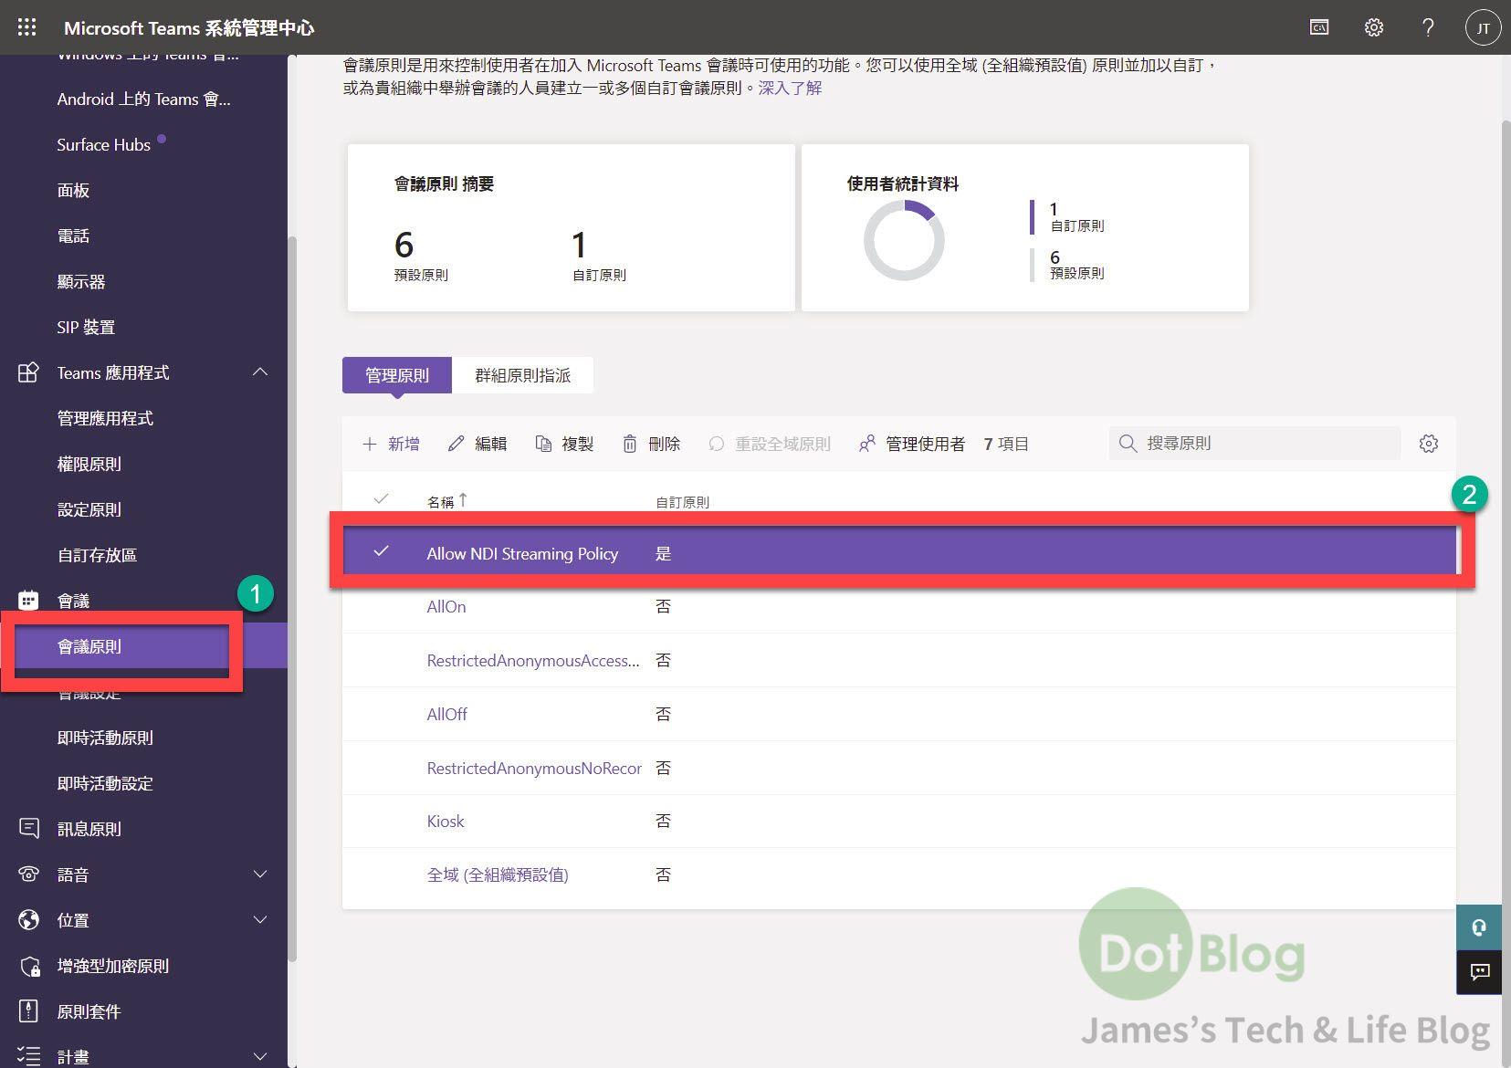Open 即時活動設定 in the sidebar
The image size is (1511, 1068).
click(105, 783)
